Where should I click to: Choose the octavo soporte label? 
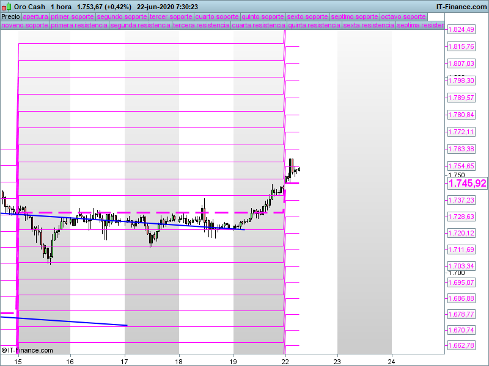pos(403,16)
